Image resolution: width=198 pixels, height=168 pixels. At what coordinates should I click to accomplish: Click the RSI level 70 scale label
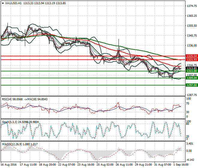pos(187,103)
